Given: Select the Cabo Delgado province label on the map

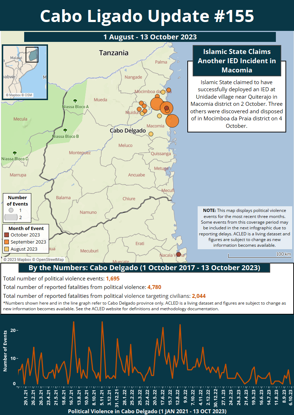Looking at the screenshot, I should point(128,131).
